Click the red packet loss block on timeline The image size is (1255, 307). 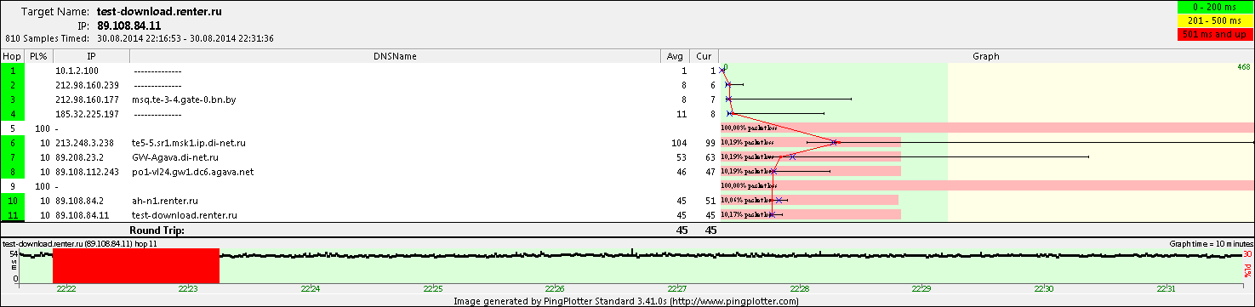[x=136, y=265]
